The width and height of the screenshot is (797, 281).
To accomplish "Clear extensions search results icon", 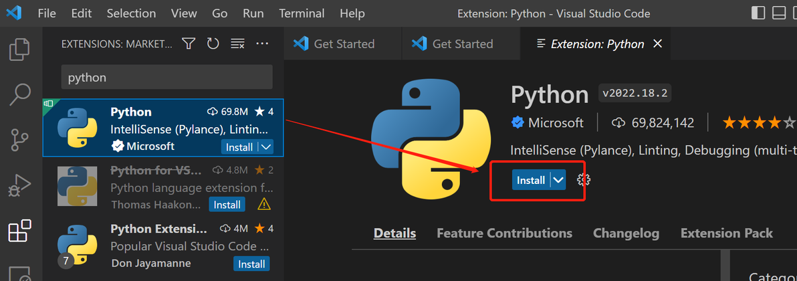I will tap(237, 43).
